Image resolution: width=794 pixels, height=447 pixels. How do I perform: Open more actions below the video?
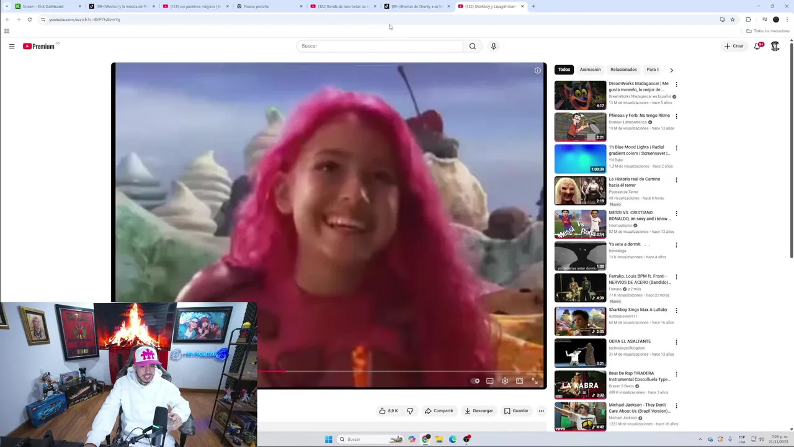[x=542, y=411]
